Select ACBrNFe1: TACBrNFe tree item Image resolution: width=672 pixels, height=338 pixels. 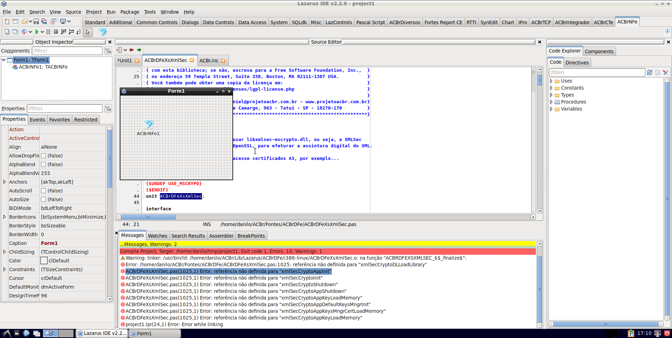43,67
